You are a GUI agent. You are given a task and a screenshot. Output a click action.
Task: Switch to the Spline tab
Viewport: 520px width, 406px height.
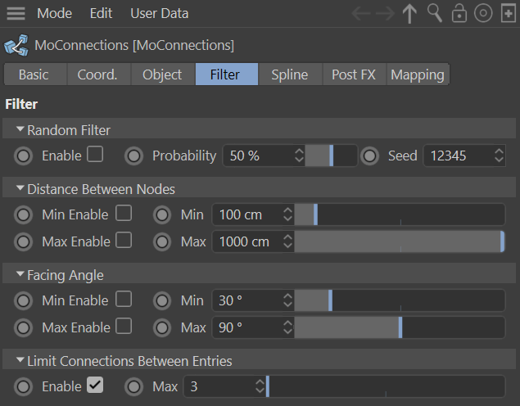pyautogui.click(x=290, y=74)
